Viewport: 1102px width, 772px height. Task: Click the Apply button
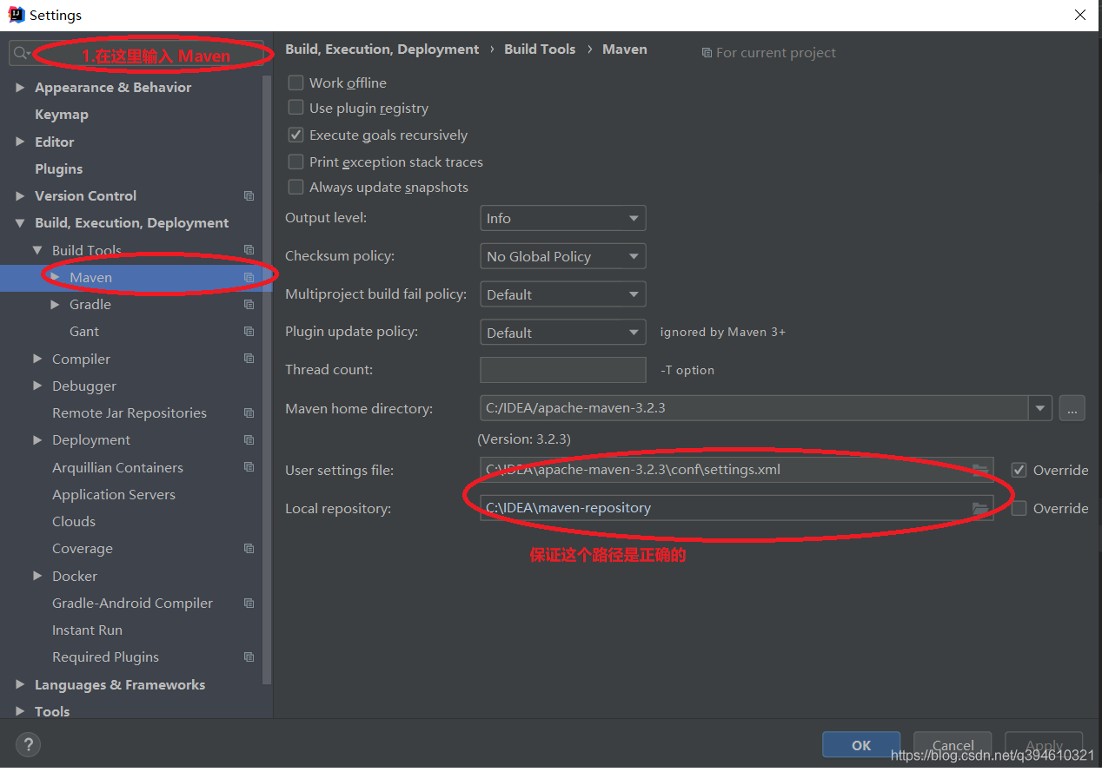point(1044,745)
